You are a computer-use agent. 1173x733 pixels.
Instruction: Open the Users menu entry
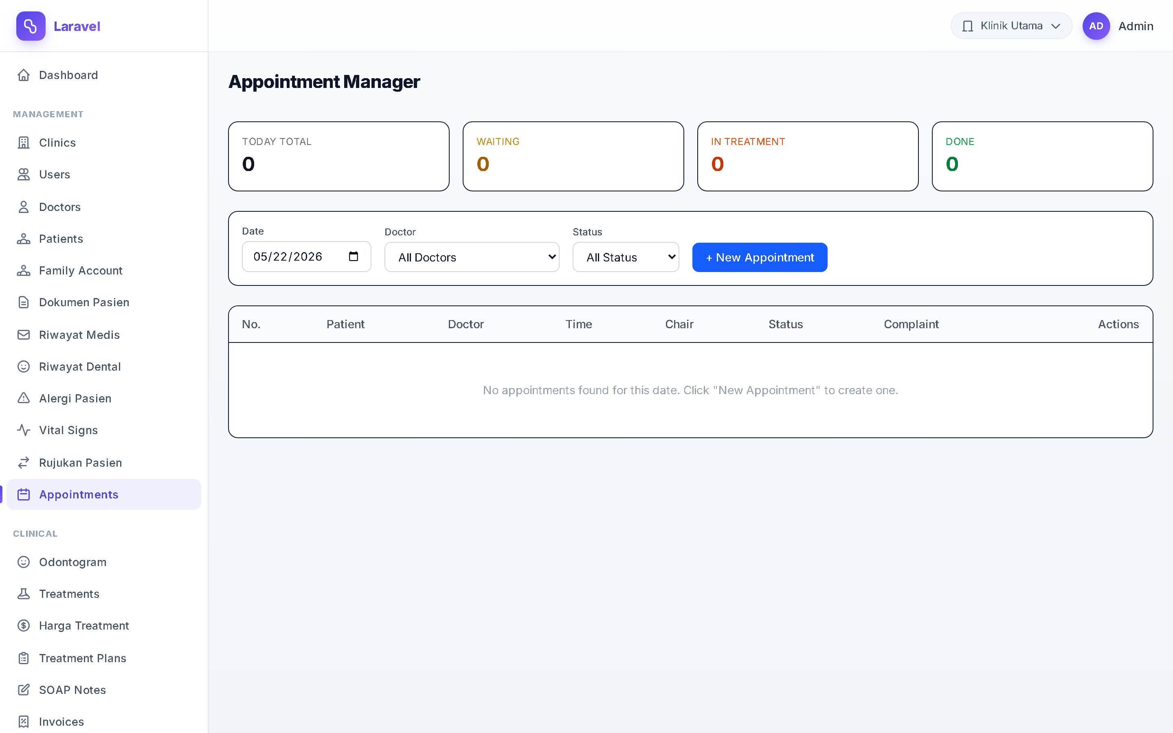click(x=104, y=175)
